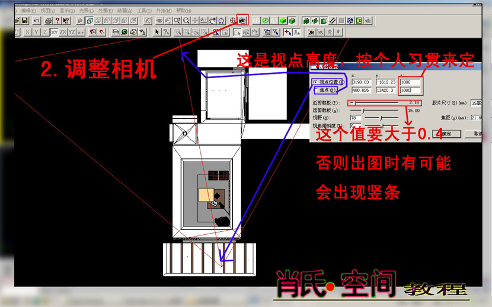Image resolution: width=492 pixels, height=307 pixels.
Task: Toggle the XY plane constraint button
Action: click(55, 32)
